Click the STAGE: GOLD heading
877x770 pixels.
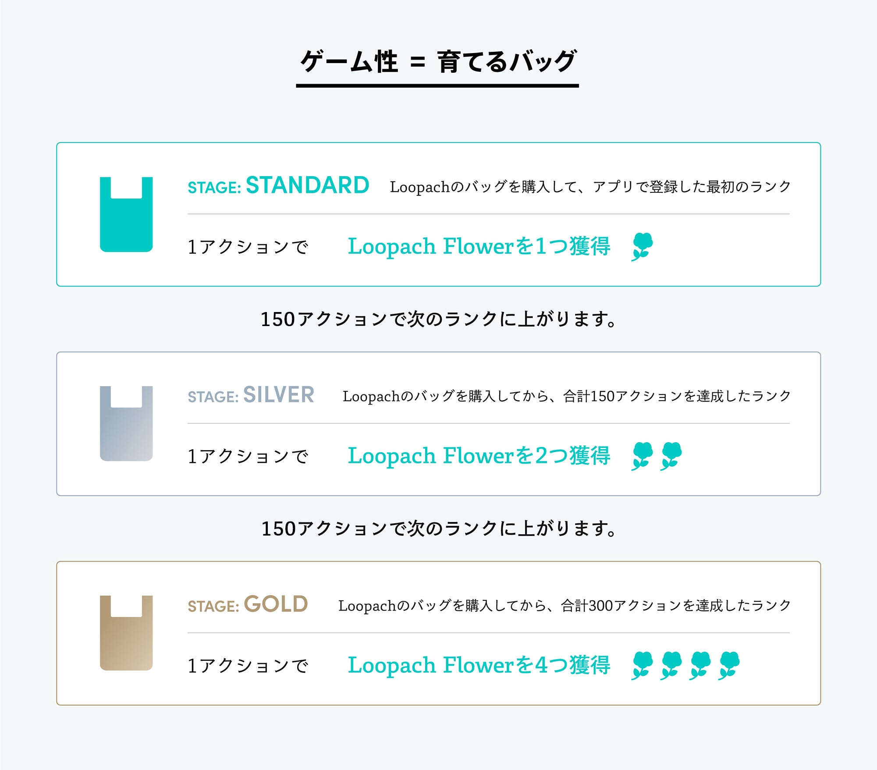(248, 604)
